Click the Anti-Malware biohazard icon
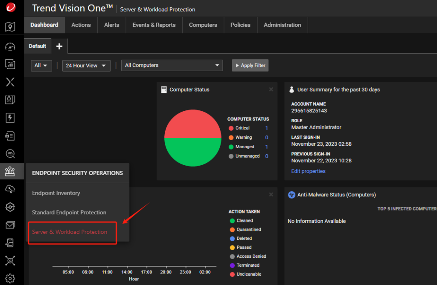The height and width of the screenshot is (285, 437). tap(291, 195)
